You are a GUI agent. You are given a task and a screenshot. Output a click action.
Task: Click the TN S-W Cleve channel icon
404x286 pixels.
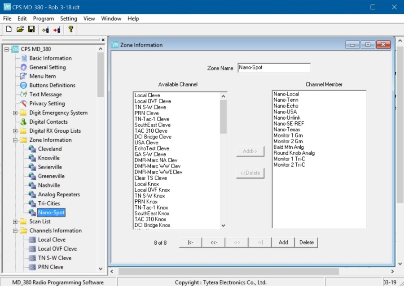tap(32, 258)
